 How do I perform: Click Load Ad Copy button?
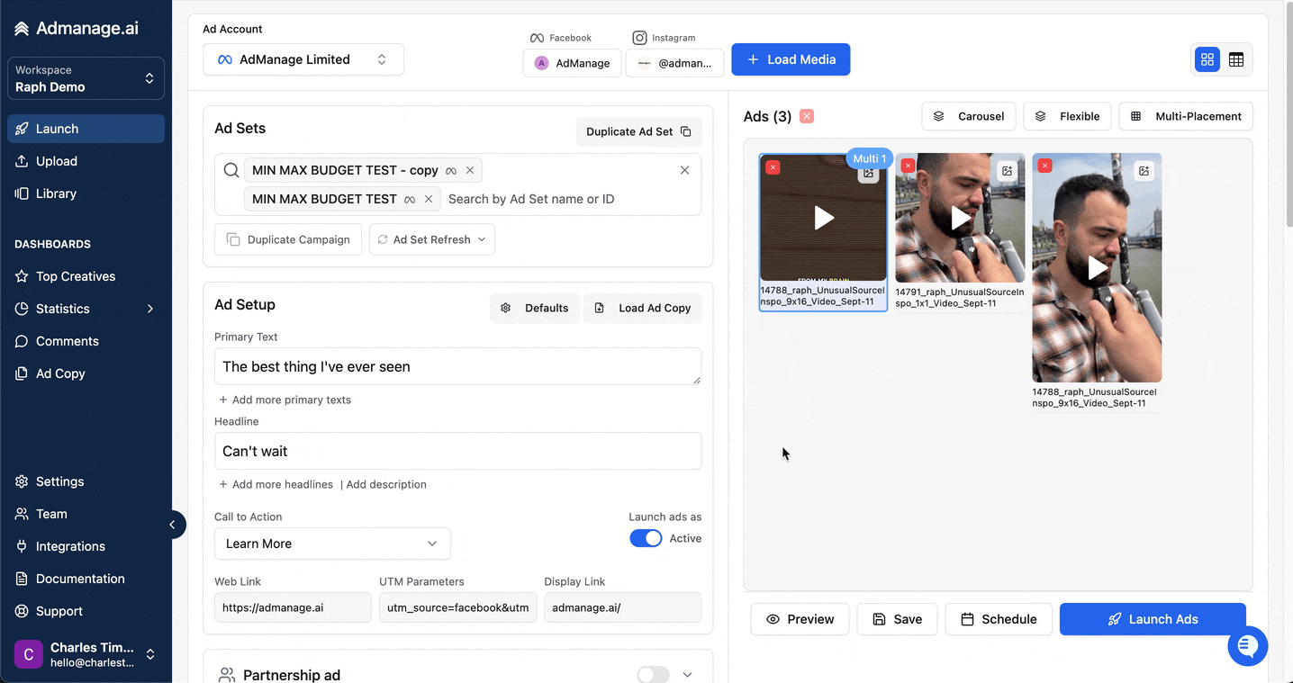point(643,308)
